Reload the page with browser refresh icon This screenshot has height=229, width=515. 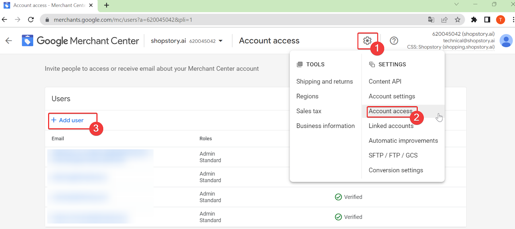31,19
